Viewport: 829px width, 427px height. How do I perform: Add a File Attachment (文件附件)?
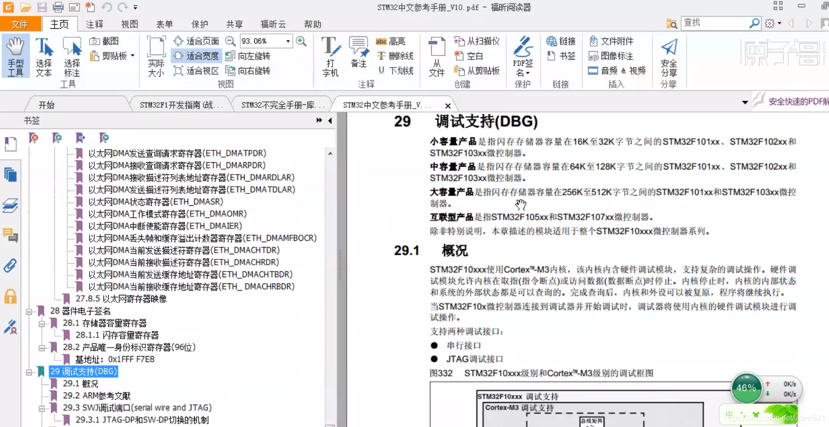[x=611, y=41]
